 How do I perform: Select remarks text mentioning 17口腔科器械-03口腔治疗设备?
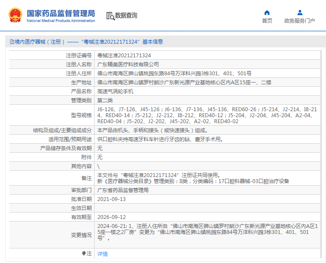tap(193, 178)
